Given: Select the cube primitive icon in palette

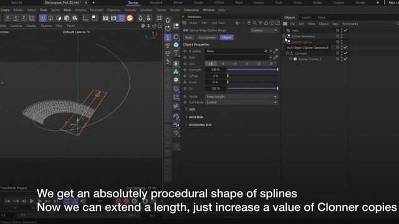Looking at the screenshot, I should [176, 45].
